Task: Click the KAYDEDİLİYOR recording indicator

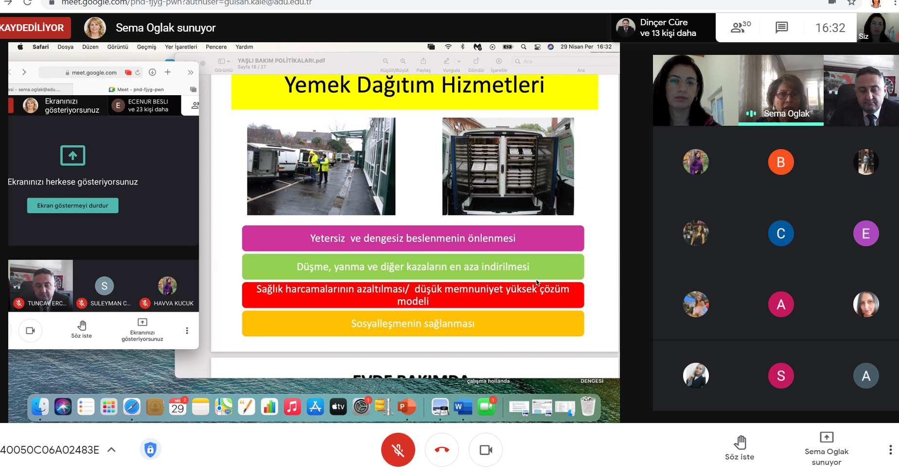Action: [x=34, y=28]
